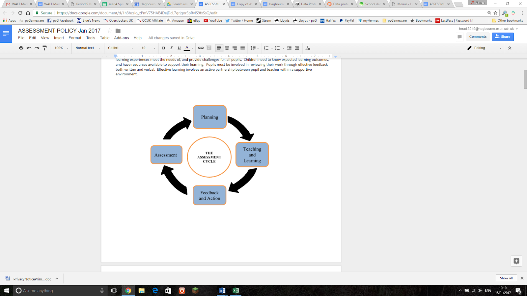Click the insert link icon
527x296 pixels.
click(201, 48)
